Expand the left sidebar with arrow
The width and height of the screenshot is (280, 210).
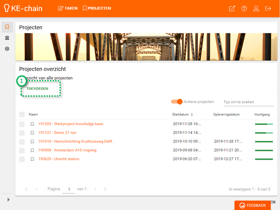pos(7,199)
